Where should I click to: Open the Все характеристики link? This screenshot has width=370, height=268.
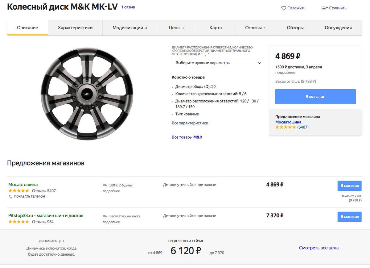tap(190, 123)
